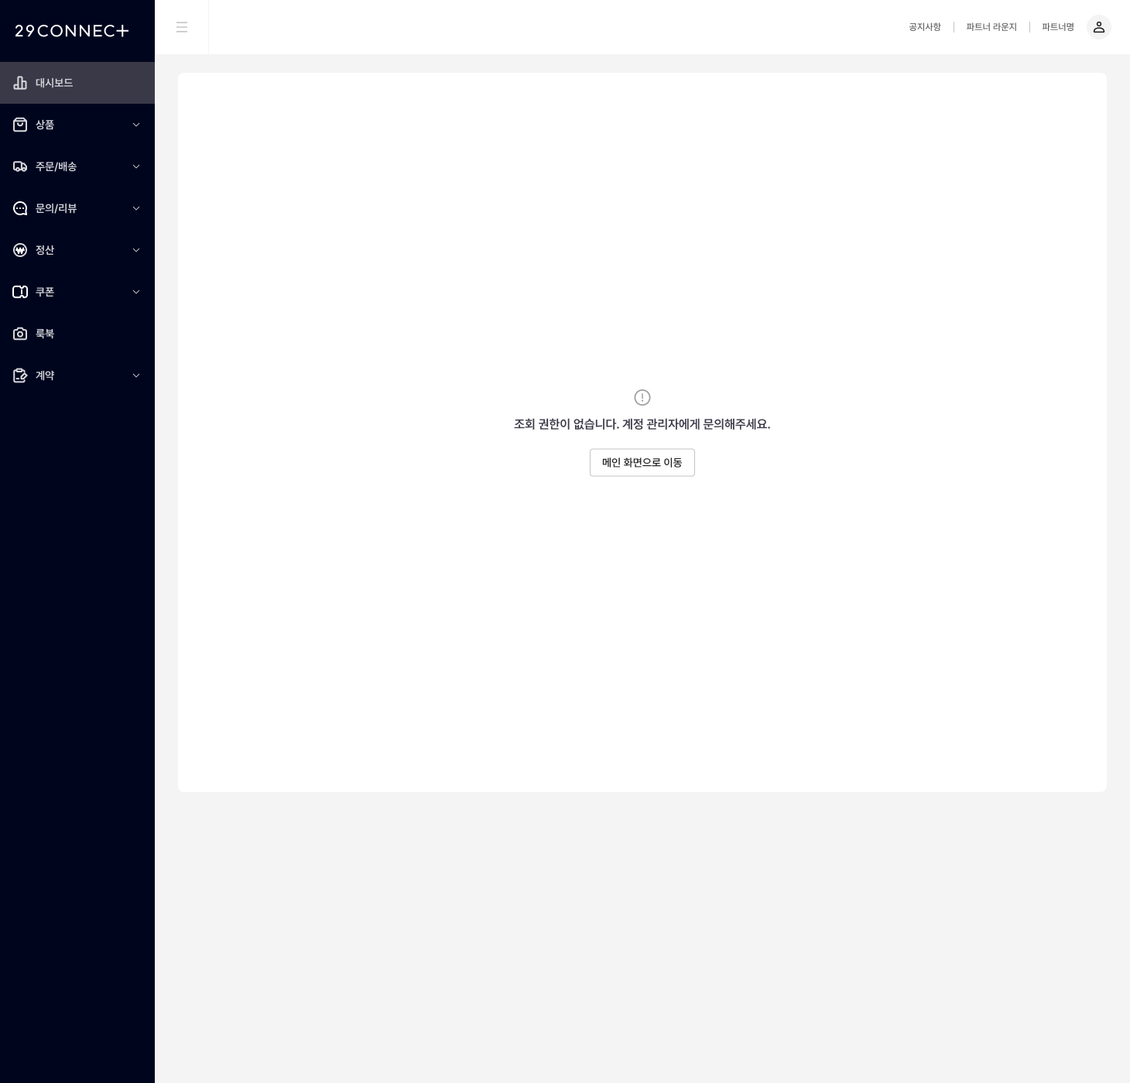Open the 룩북 menu item

[45, 334]
